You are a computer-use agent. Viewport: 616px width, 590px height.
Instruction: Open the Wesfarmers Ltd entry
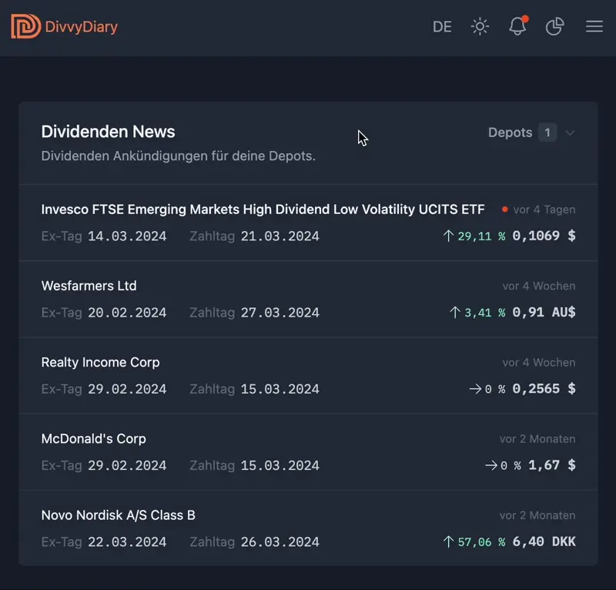(x=89, y=286)
